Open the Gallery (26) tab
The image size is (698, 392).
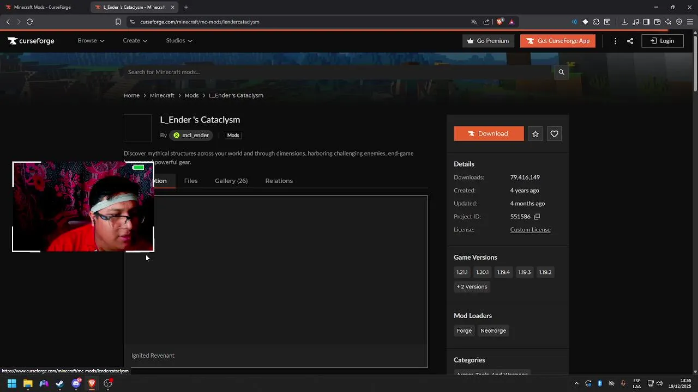click(231, 181)
